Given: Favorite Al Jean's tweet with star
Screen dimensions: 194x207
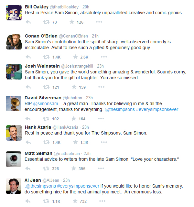Looking at the screenshot, I should pyautogui.click(x=75, y=201).
